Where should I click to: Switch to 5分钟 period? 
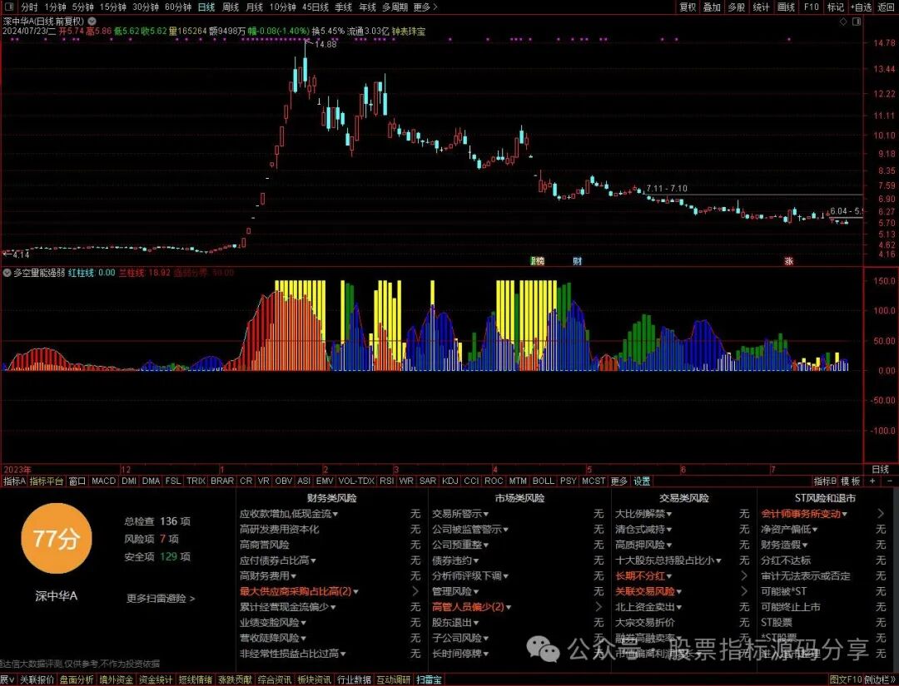82,7
